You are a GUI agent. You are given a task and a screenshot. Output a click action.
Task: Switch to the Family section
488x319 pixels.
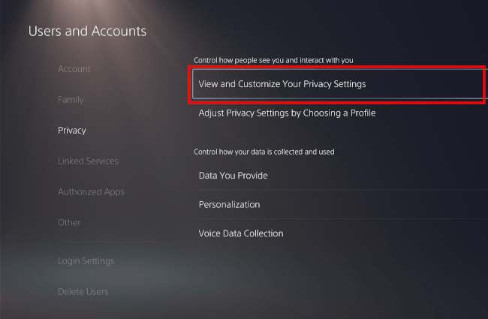tap(71, 100)
